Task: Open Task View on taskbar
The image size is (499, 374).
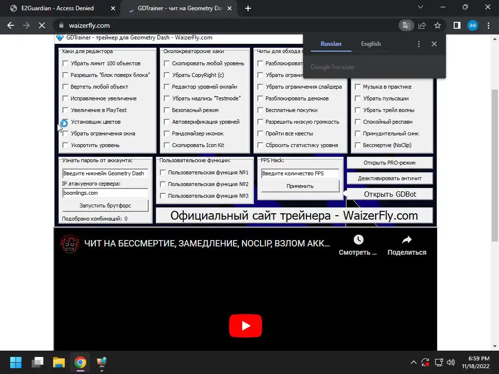Action: click(38, 362)
